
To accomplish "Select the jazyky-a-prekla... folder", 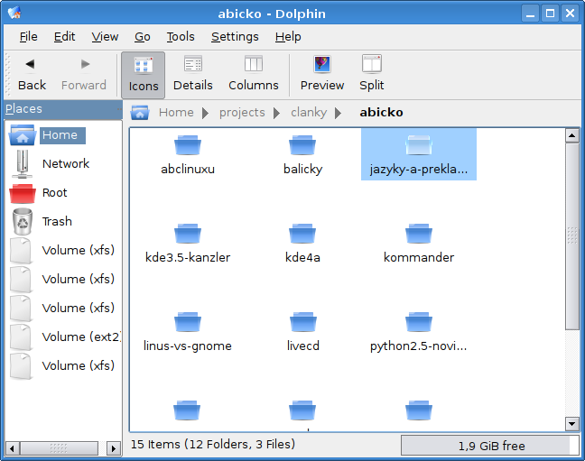I will point(419,154).
